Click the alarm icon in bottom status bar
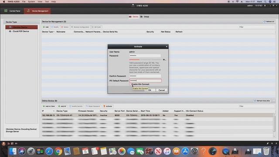Screen dimensions: 279x157 coord(3,143)
